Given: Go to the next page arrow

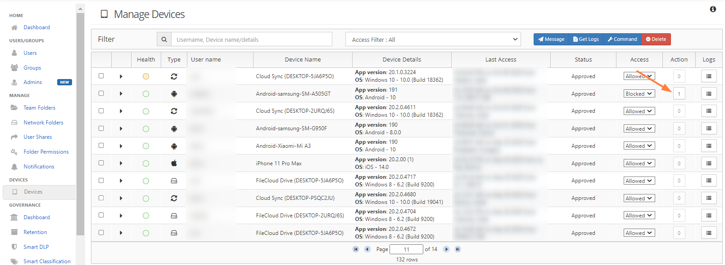Looking at the screenshot, I should click(x=446, y=249).
